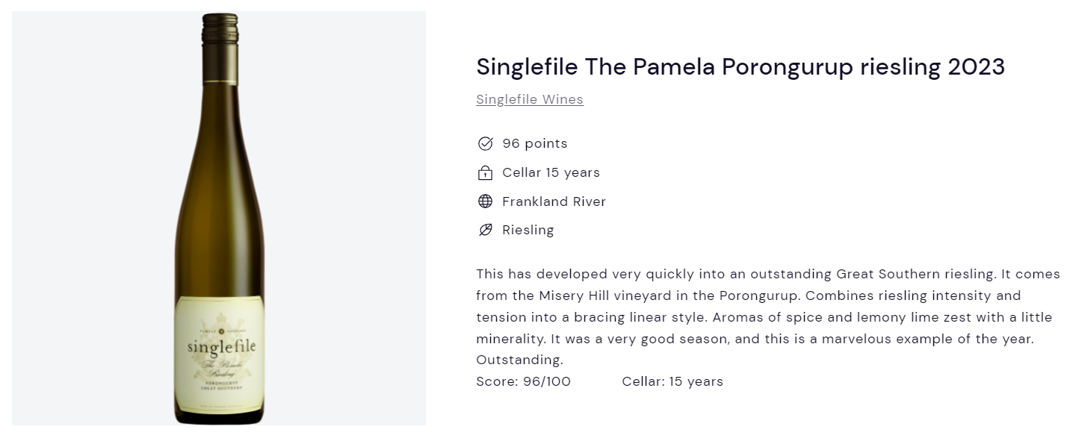This screenshot has width=1076, height=447.
Task: Click the grape variety leaf icon
Action: coord(485,230)
